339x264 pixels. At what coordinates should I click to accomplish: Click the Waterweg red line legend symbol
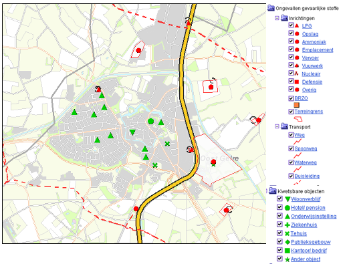[x=298, y=169]
